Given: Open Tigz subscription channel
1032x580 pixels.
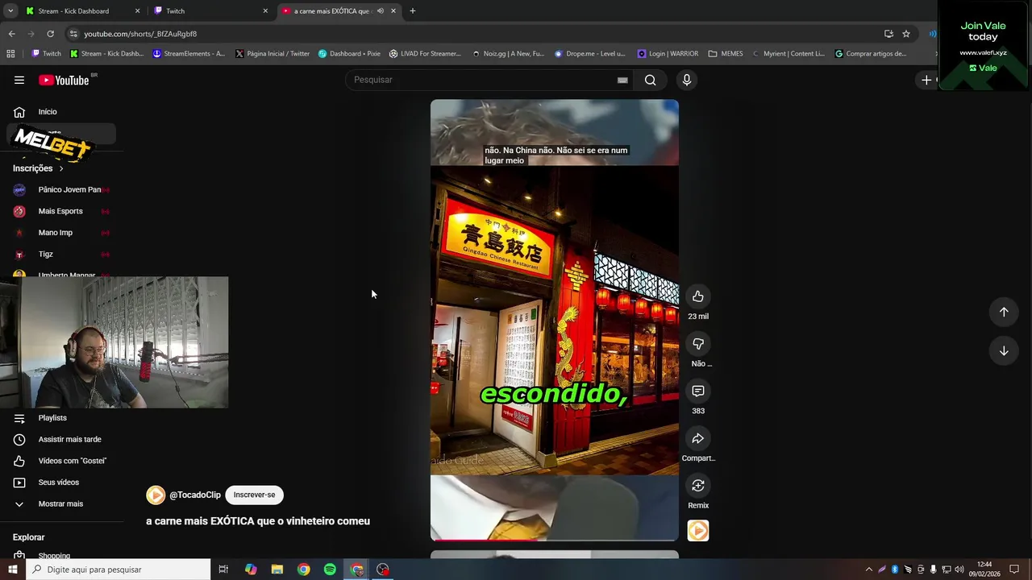Looking at the screenshot, I should pos(61,255).
